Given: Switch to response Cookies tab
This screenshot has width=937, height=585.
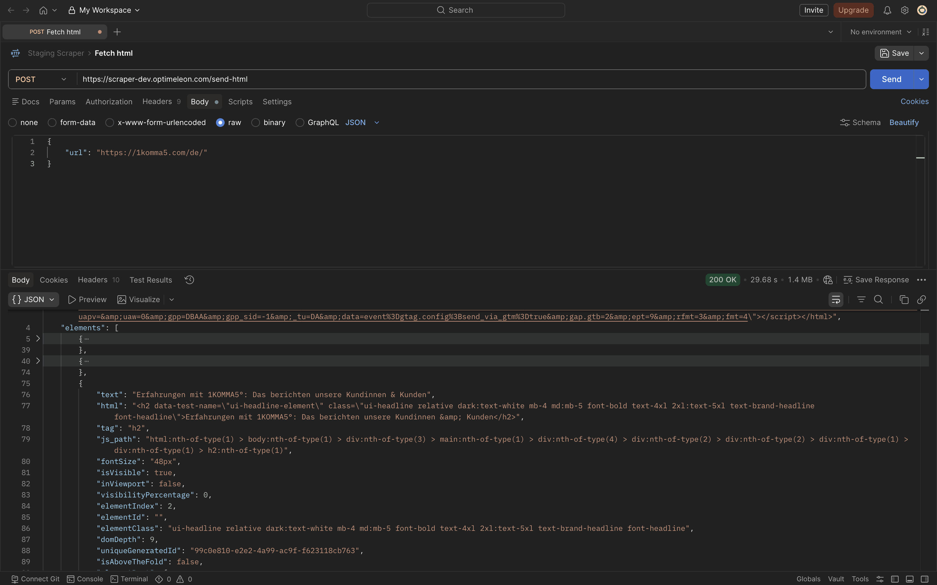Looking at the screenshot, I should 53,280.
